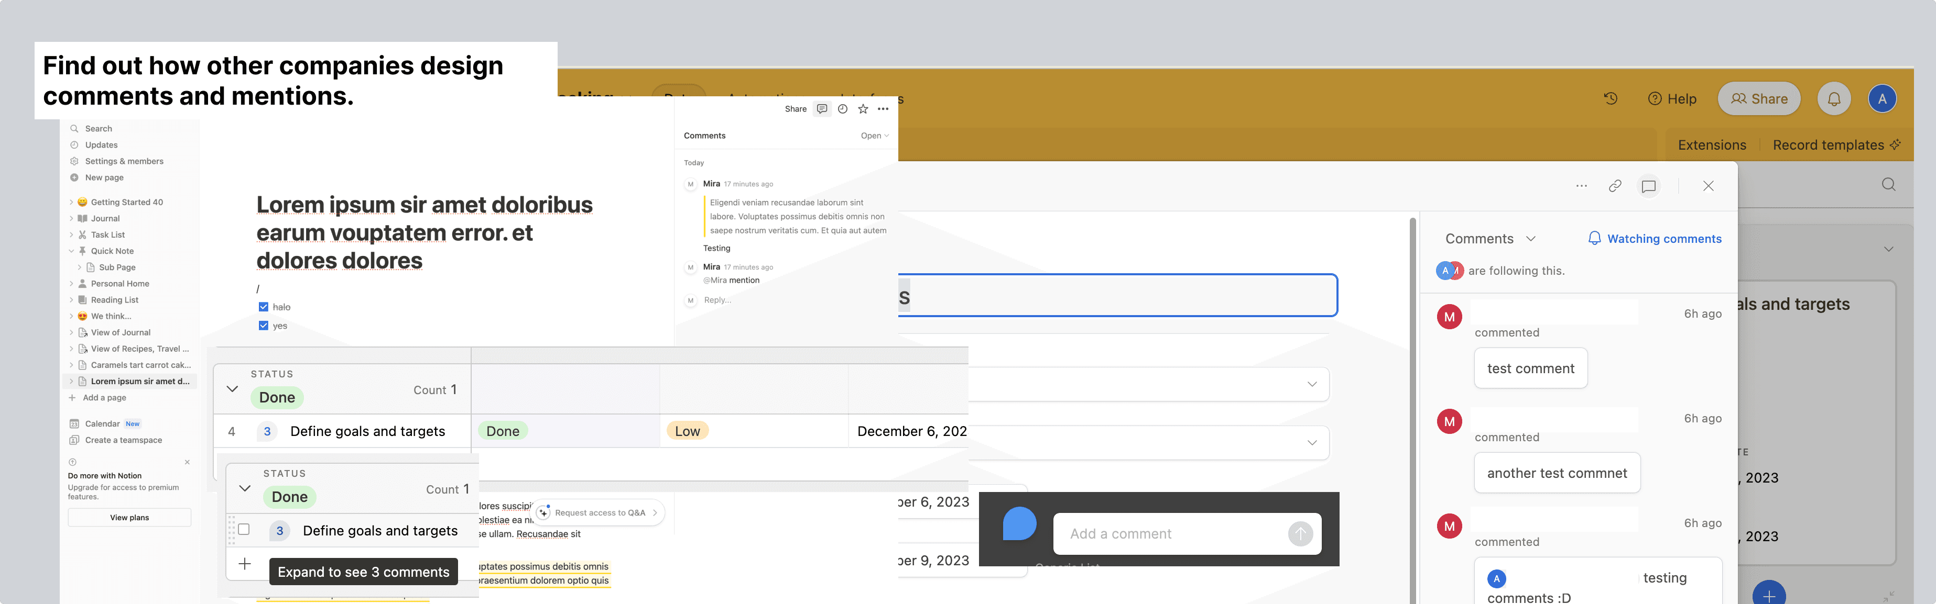Click Help in Airtable top bar
The image size is (1936, 604).
point(1672,99)
